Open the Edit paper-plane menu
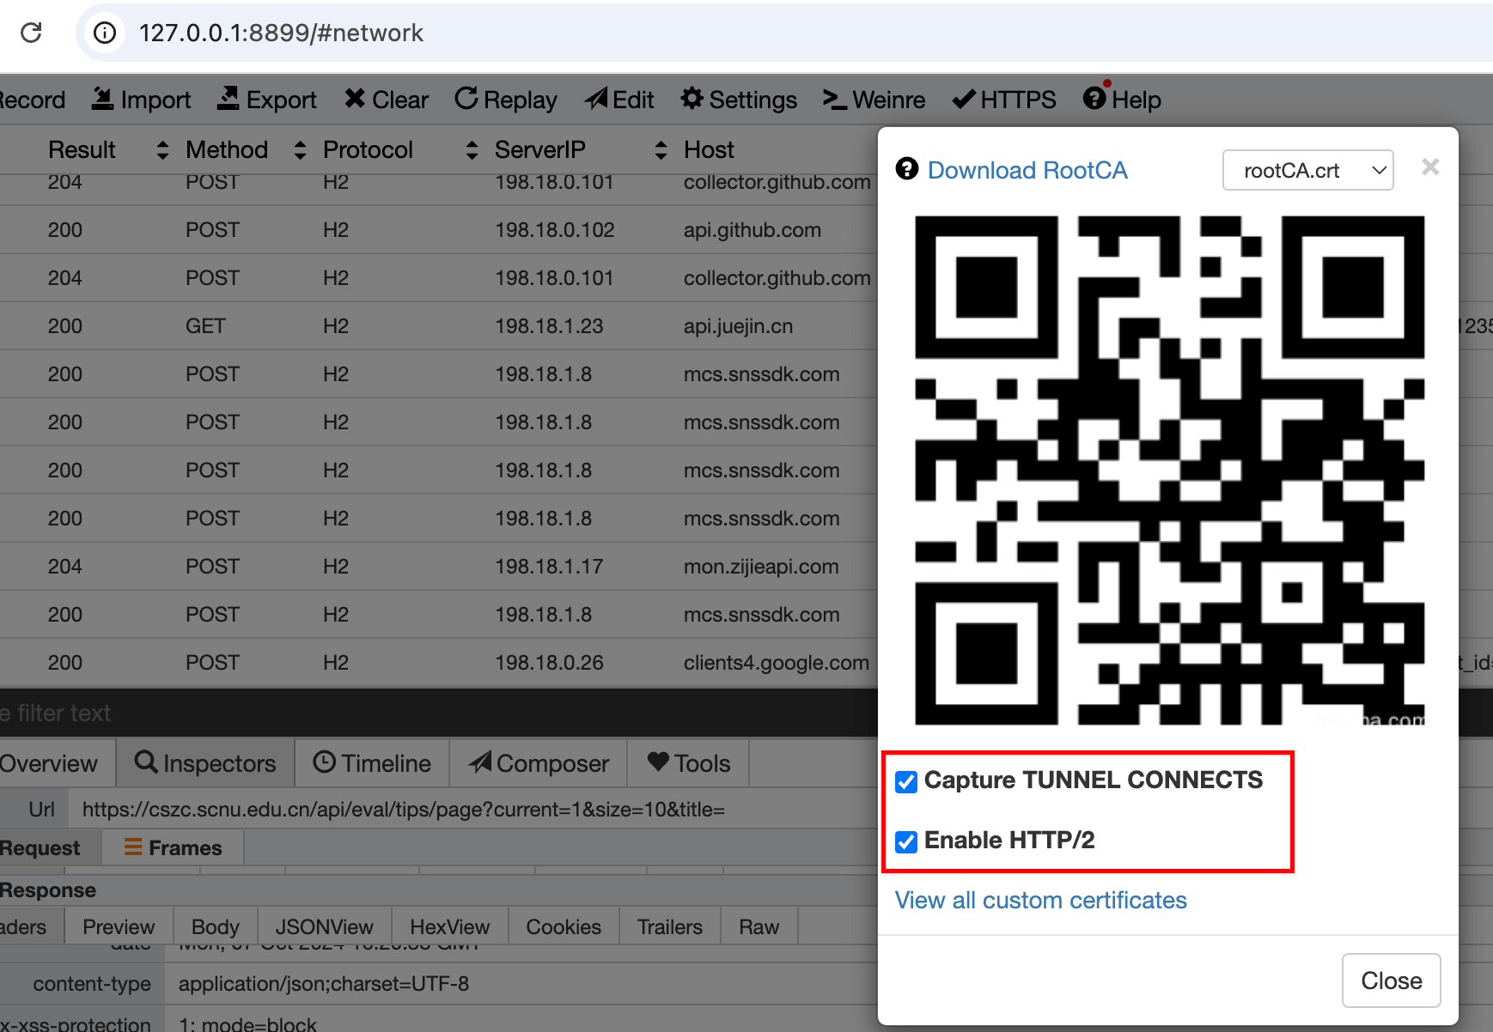Viewport: 1493px width, 1032px height. pyautogui.click(x=619, y=100)
